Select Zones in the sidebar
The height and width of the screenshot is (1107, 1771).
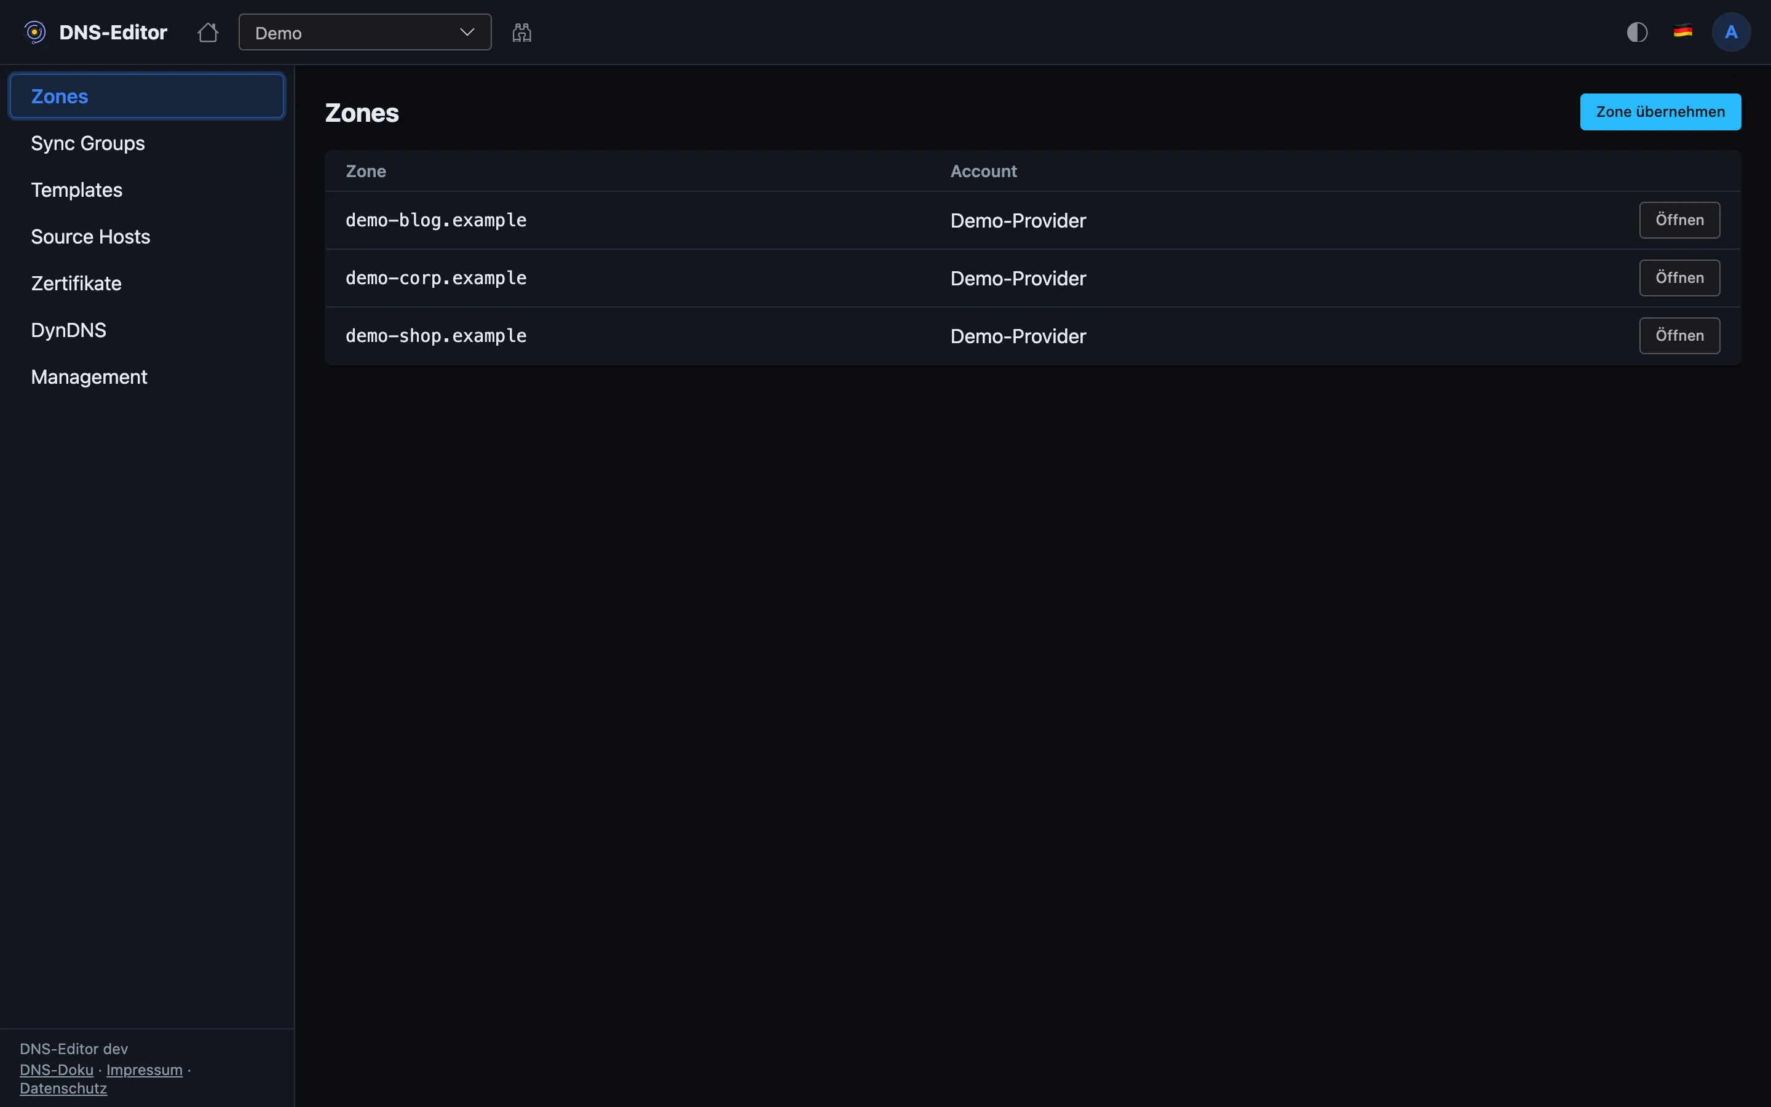(146, 96)
